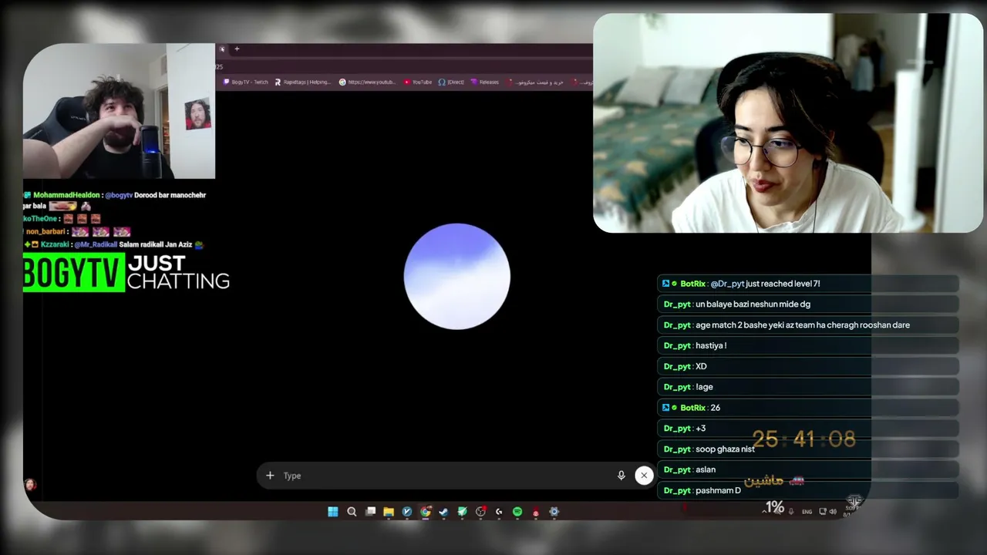987x555 pixels.
Task: Open the Settings gear in the taskbar
Action: pyautogui.click(x=554, y=512)
